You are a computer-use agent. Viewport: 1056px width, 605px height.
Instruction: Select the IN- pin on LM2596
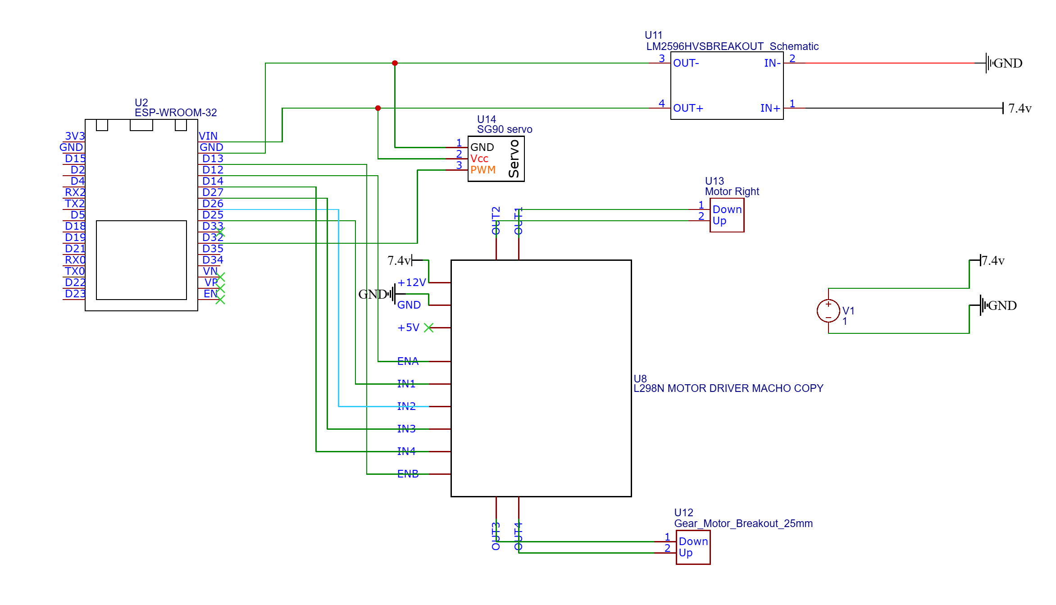point(772,63)
